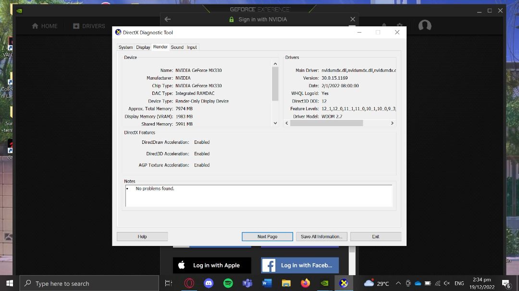519x291 pixels.
Task: Open Firefox from the taskbar
Action: [x=305, y=283]
